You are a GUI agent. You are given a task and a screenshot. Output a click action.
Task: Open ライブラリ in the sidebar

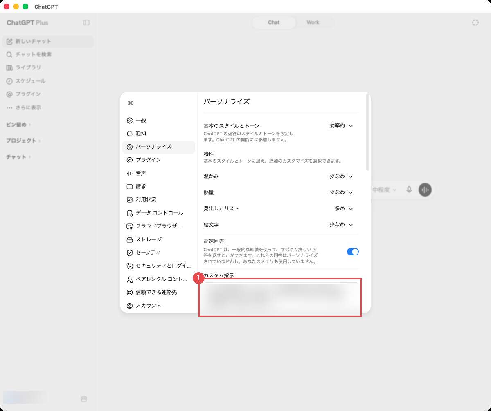pos(48,67)
